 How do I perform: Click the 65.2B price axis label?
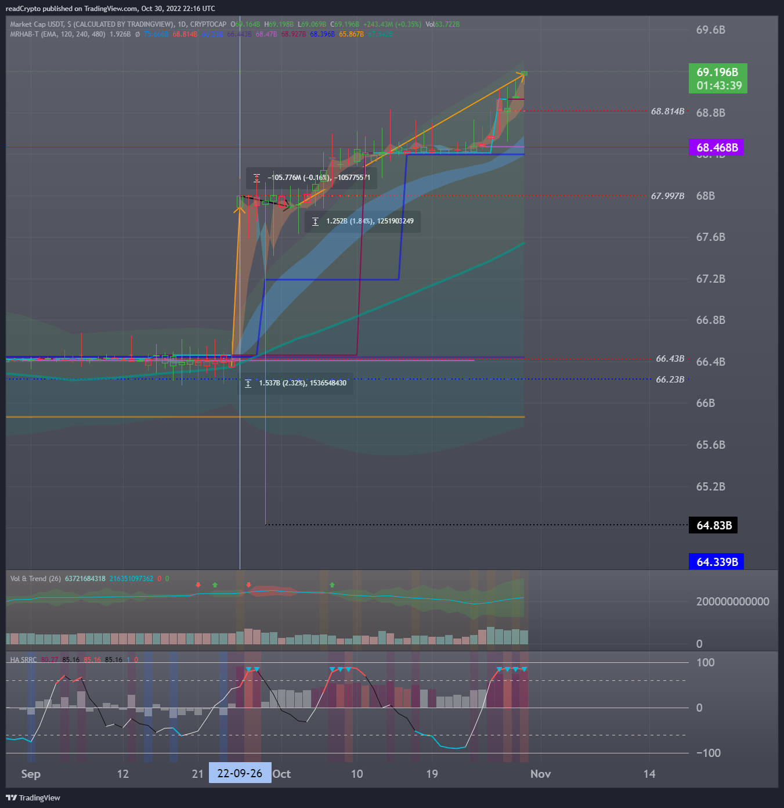pos(711,486)
